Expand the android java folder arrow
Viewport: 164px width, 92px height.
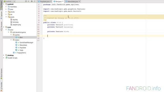[6, 9]
